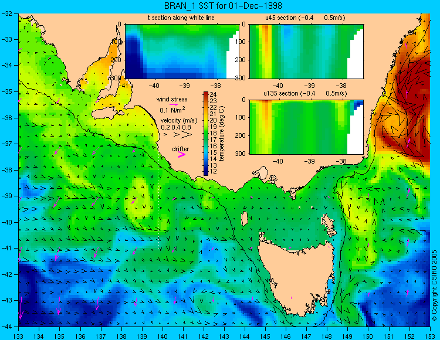The height and width of the screenshot is (340, 440).
Task: Click longitude tick label '150'
Action: coord(368,336)
